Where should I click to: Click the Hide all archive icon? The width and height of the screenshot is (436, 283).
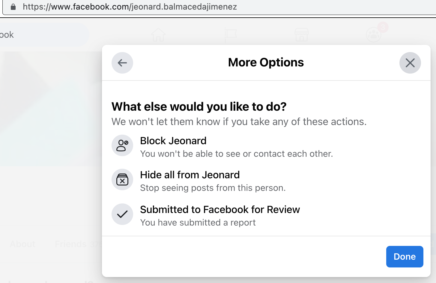coord(122,179)
